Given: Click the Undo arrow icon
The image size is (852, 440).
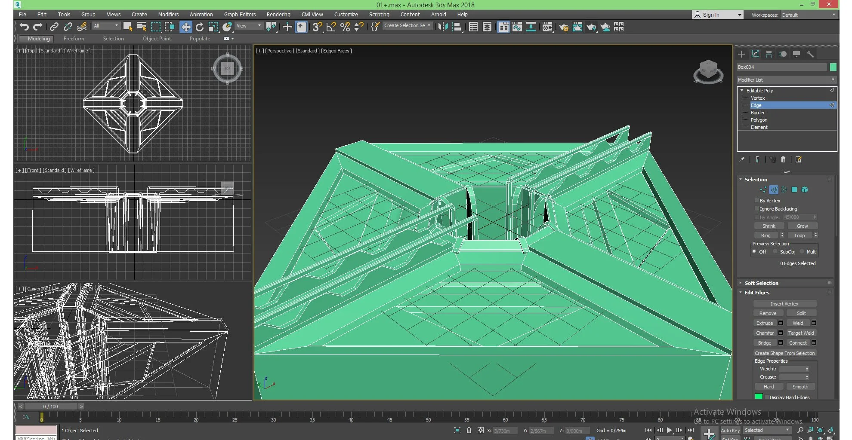Looking at the screenshot, I should (24, 27).
